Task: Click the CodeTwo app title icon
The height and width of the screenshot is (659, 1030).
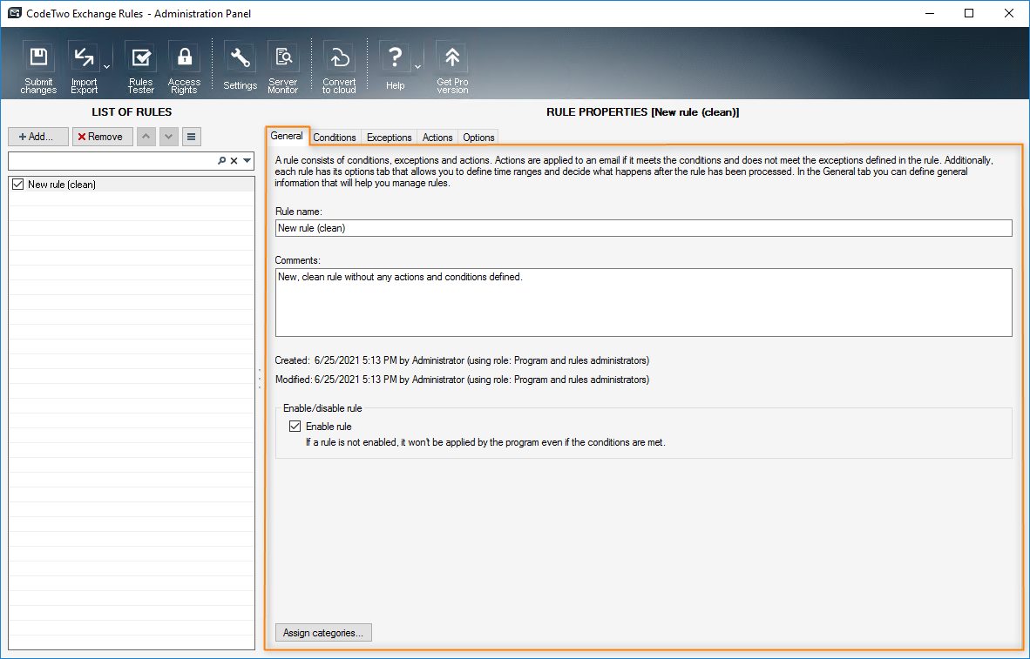Action: [x=14, y=13]
